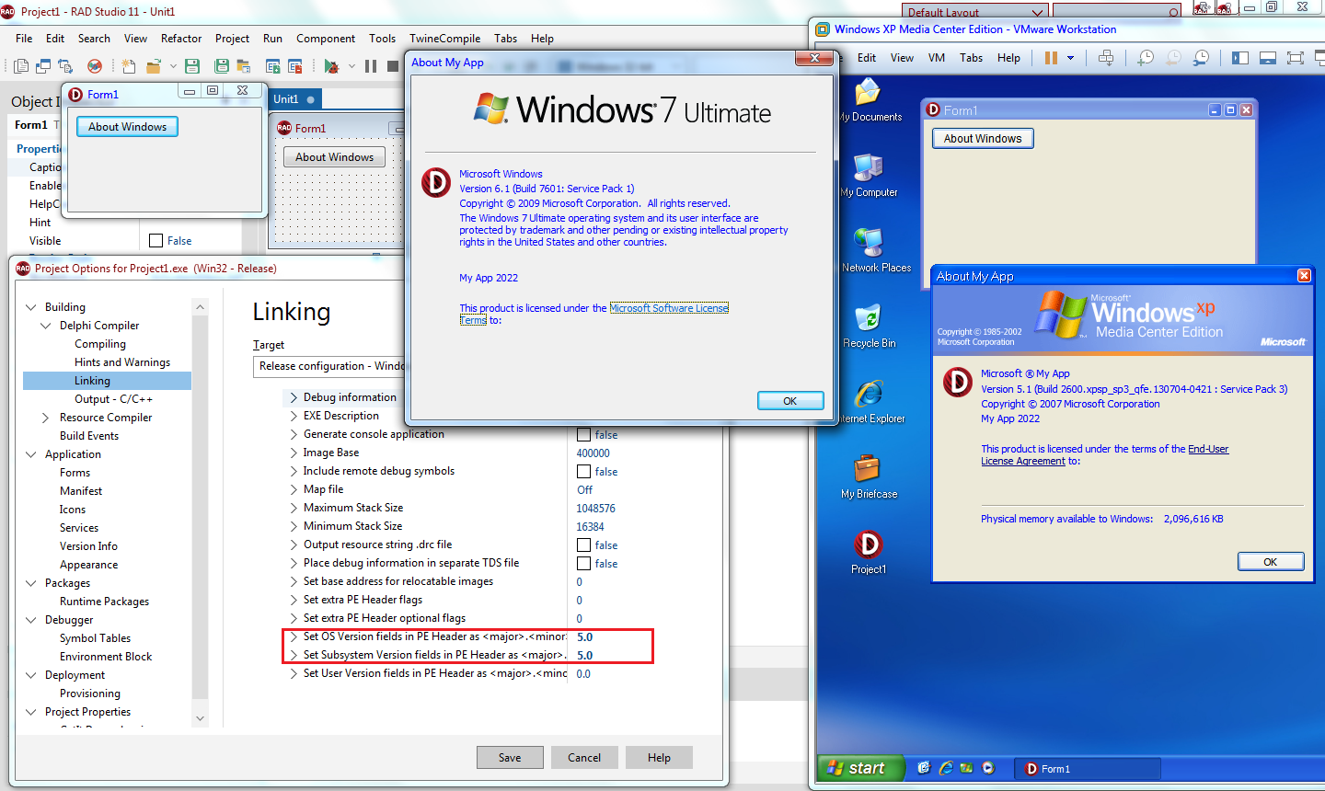Image resolution: width=1325 pixels, height=791 pixels.
Task: Expand the EXE Description option
Action: point(294,416)
